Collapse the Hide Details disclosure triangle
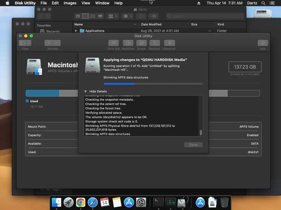This screenshot has width=281, height=210. 86,91
